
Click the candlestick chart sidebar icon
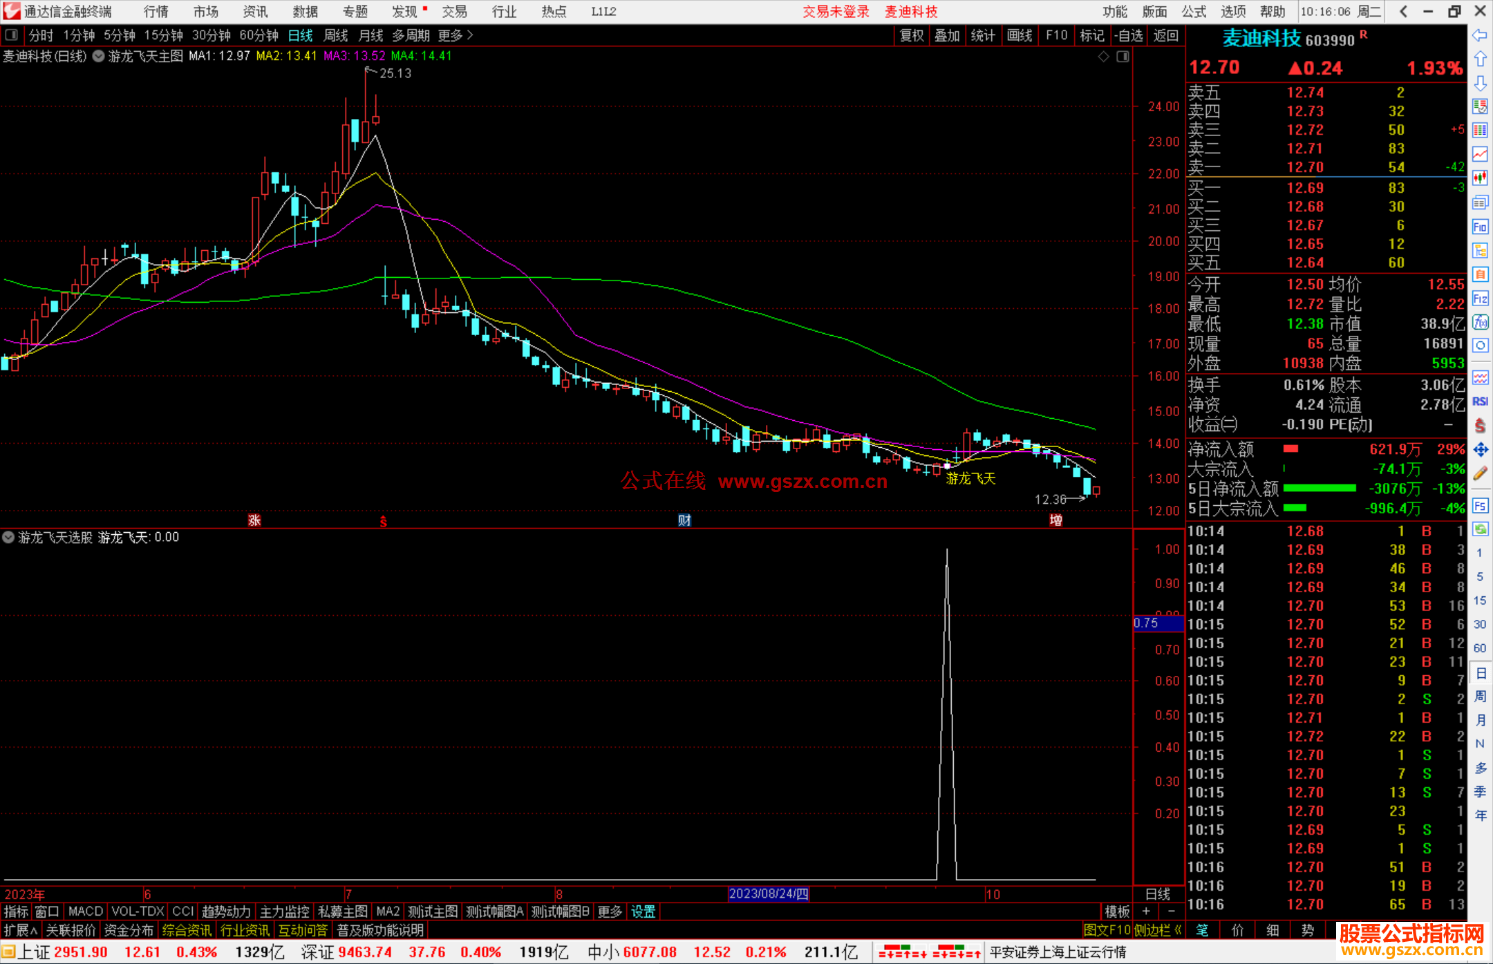(x=1480, y=178)
